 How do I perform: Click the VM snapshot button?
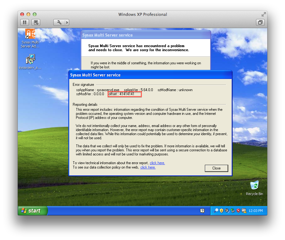click(36, 22)
